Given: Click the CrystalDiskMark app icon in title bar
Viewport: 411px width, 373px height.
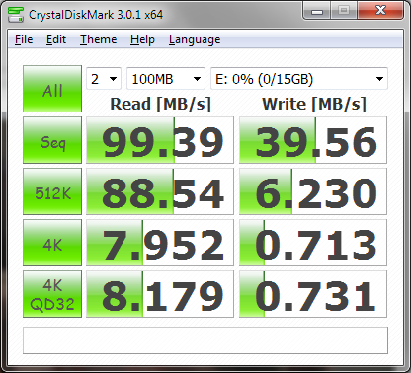Looking at the screenshot, I should 15,15.
